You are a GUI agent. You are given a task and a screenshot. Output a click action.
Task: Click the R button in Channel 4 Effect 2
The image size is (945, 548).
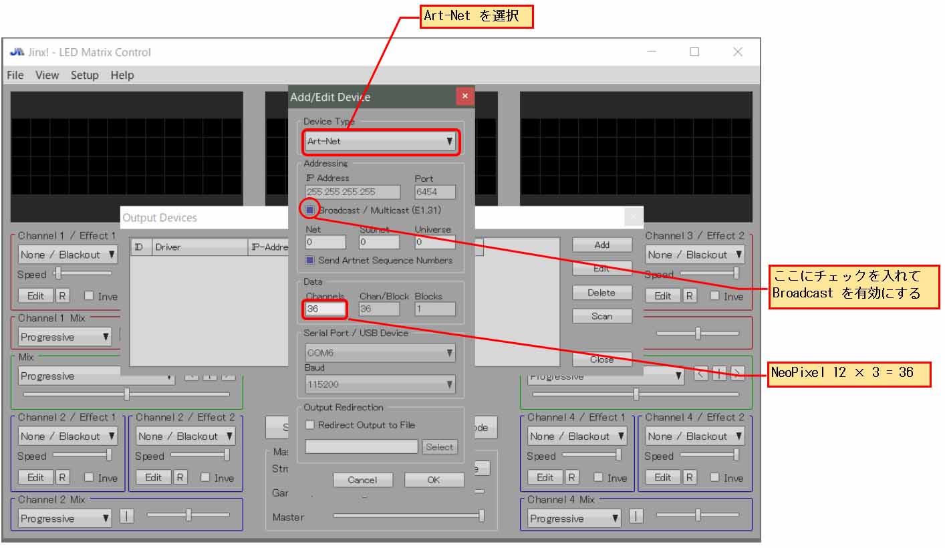click(689, 477)
